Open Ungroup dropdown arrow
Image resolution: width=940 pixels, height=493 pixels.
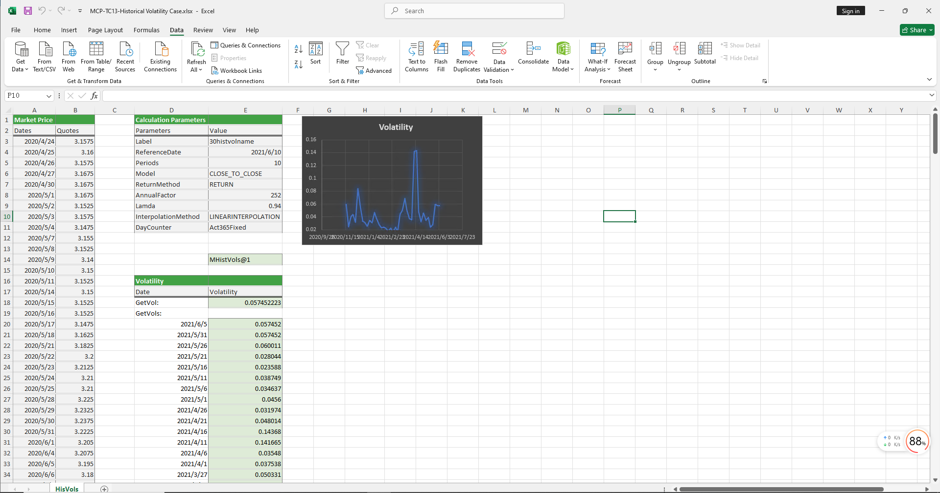pyautogui.click(x=679, y=70)
